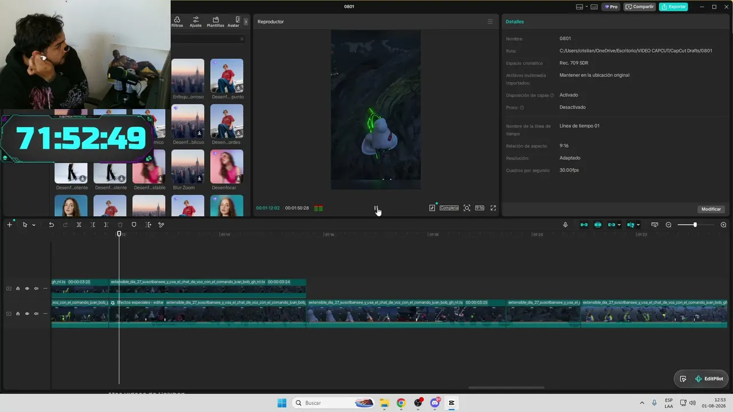Click the Compartir button

coord(639,7)
